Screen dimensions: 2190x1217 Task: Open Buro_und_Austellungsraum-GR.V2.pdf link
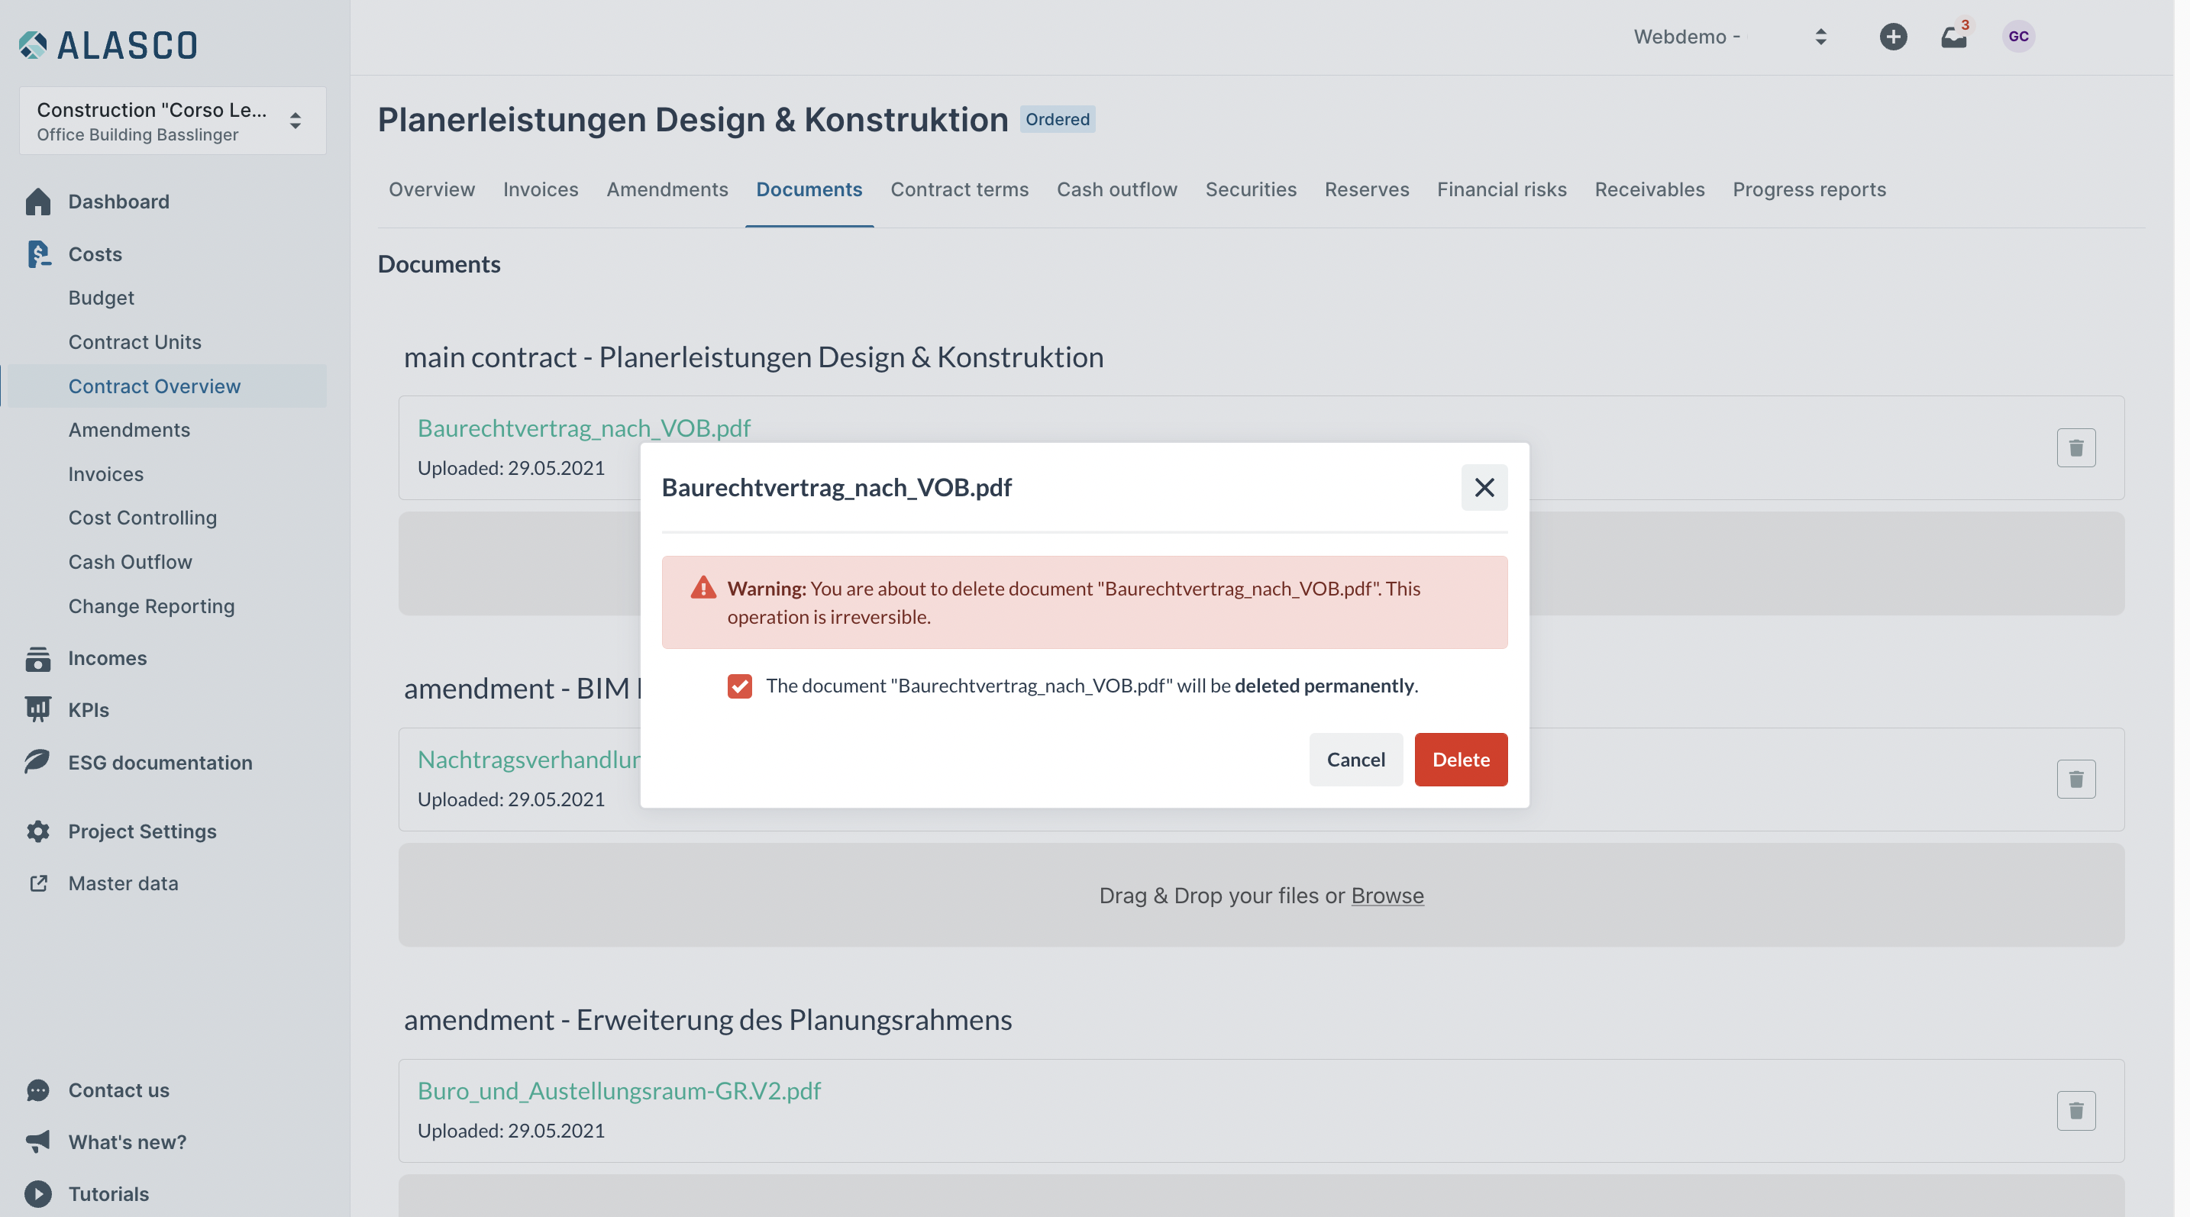(x=619, y=1090)
